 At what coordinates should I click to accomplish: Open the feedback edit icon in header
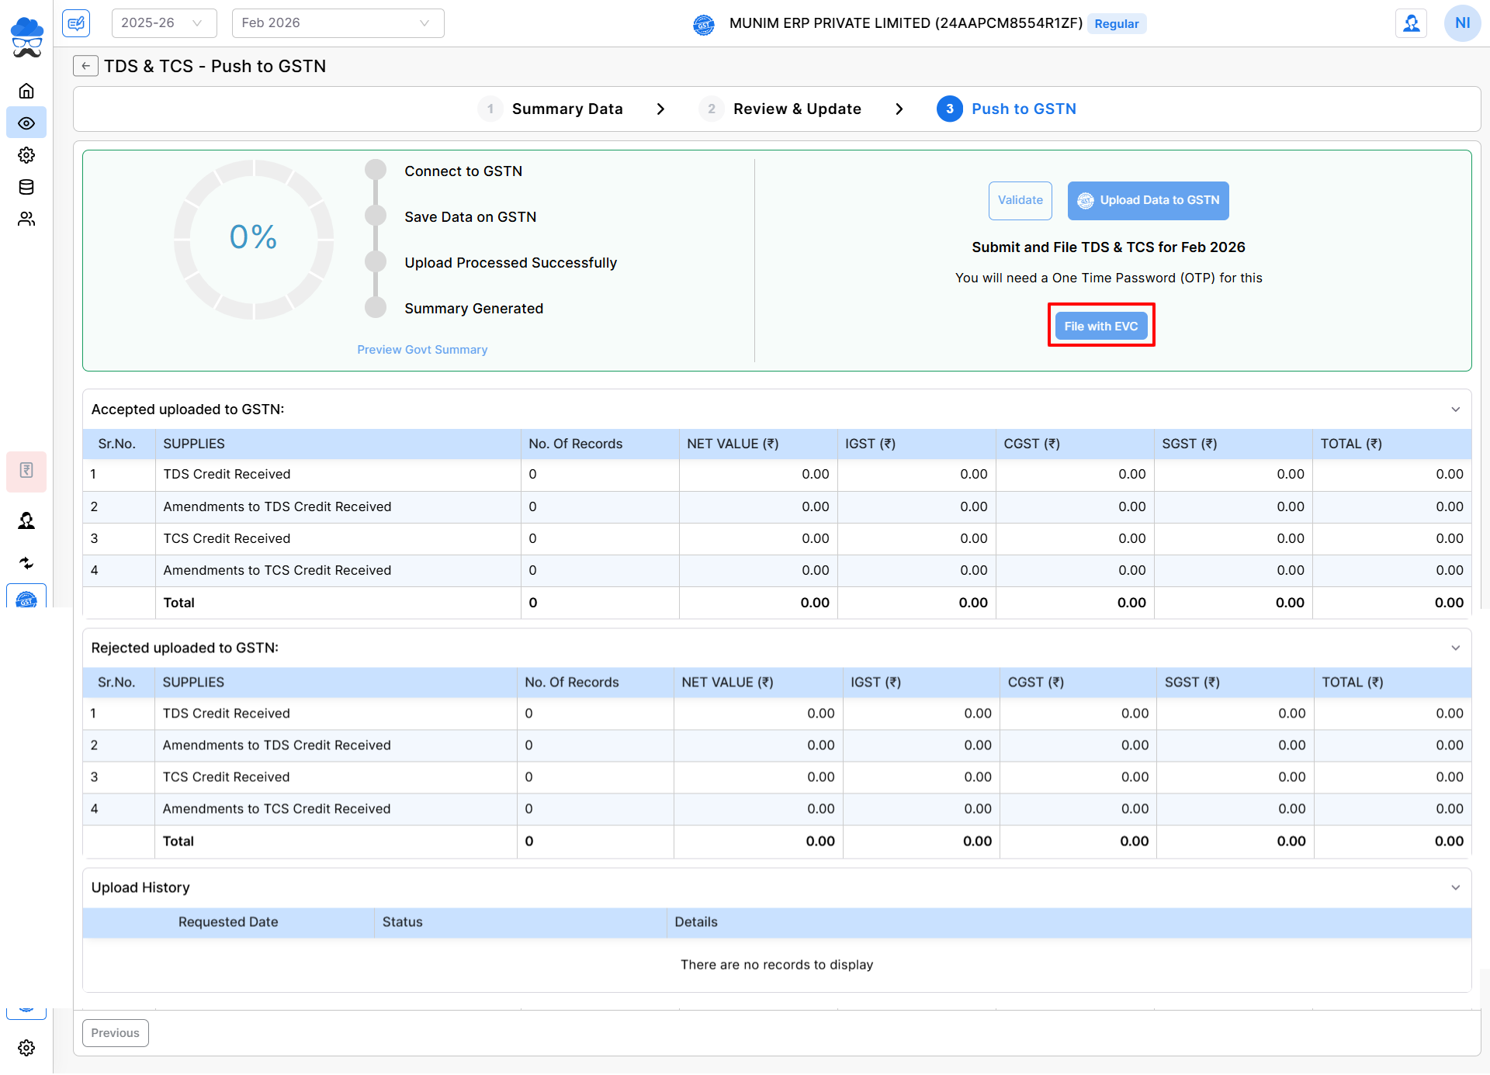76,23
